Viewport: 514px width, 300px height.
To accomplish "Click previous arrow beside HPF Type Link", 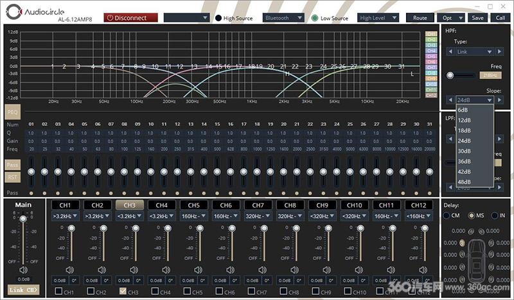I will pyautogui.click(x=450, y=51).
